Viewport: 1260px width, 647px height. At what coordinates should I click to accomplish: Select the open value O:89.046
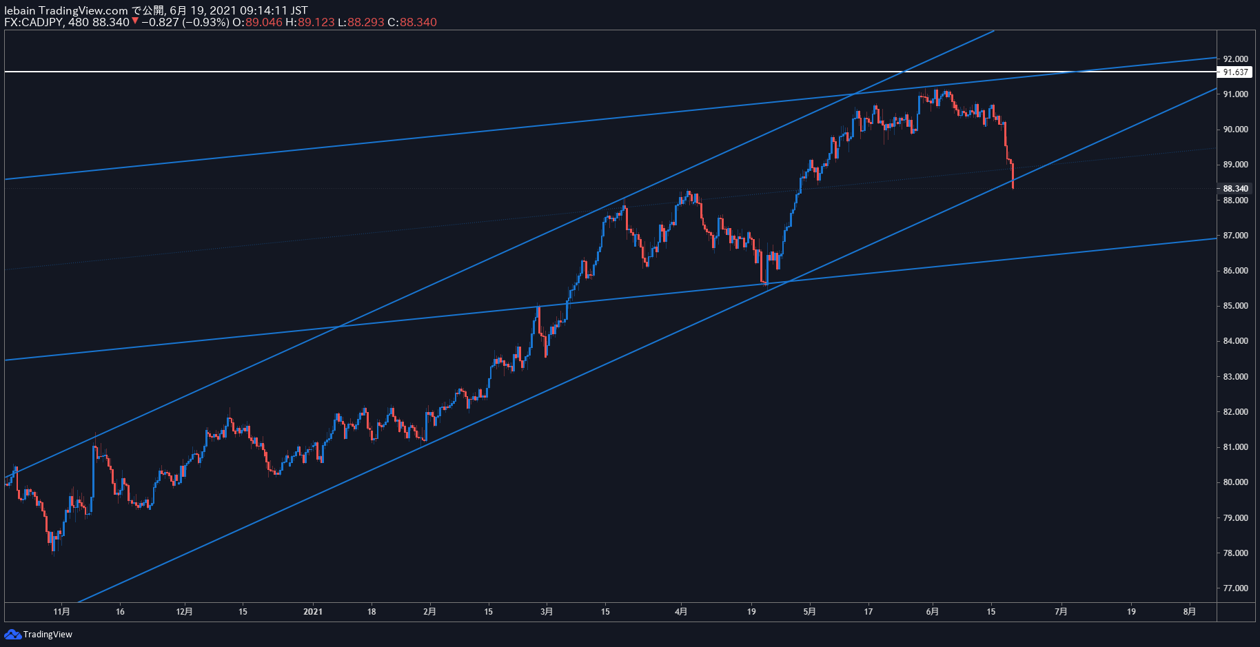click(258, 22)
